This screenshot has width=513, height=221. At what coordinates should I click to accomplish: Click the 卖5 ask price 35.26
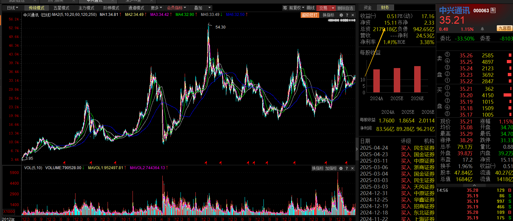tap(466, 55)
